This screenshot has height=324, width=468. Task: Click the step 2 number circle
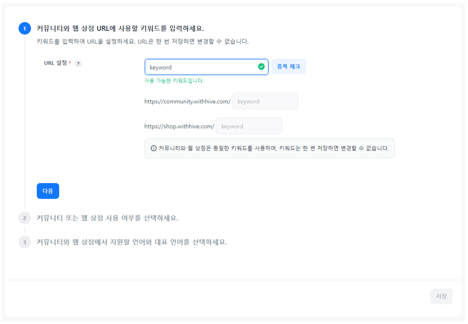25,218
